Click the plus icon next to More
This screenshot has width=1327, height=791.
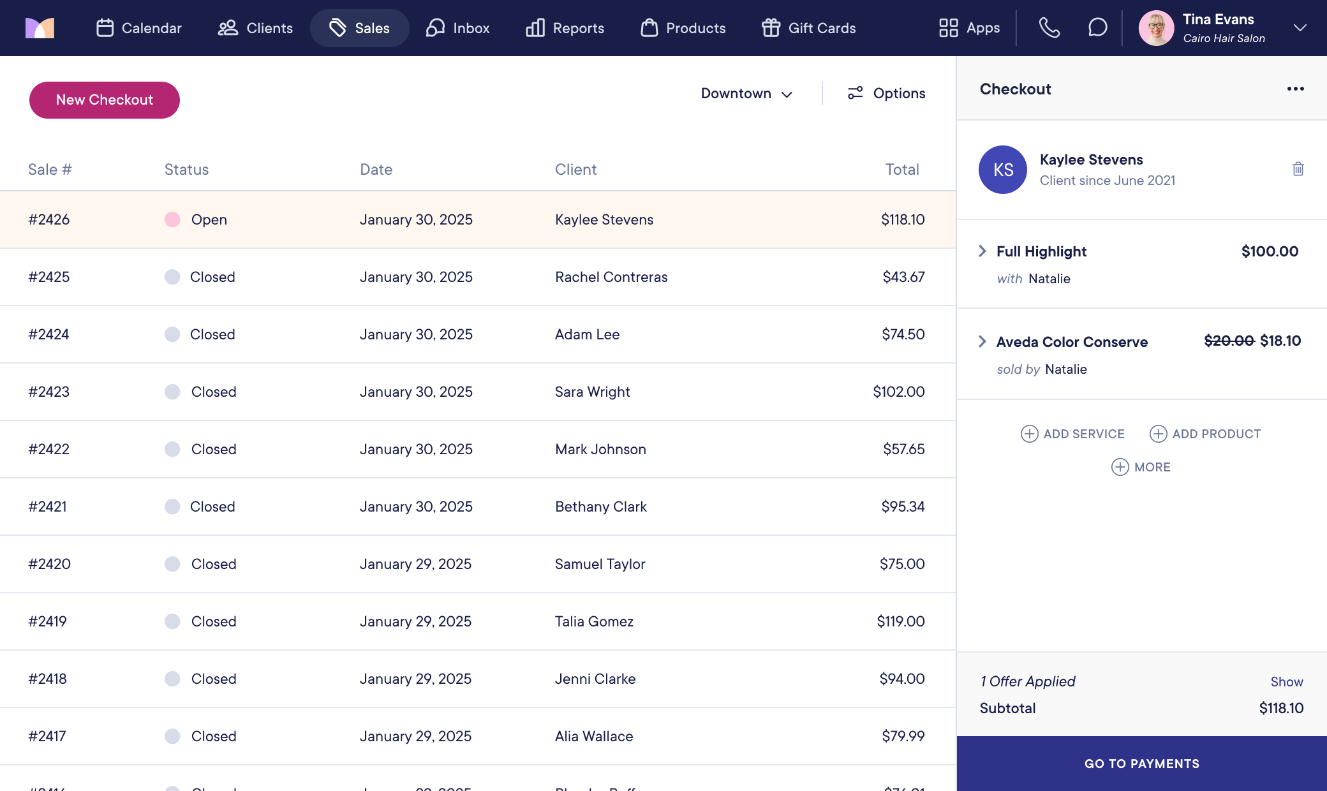pyautogui.click(x=1120, y=467)
